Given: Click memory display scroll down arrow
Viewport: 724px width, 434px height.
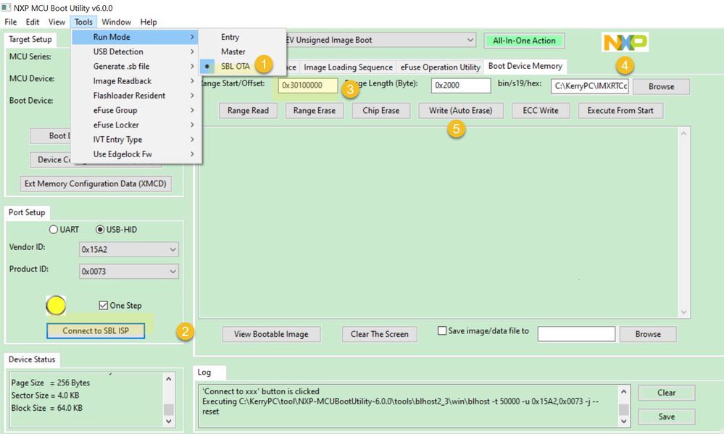Looking at the screenshot, I should (684, 312).
